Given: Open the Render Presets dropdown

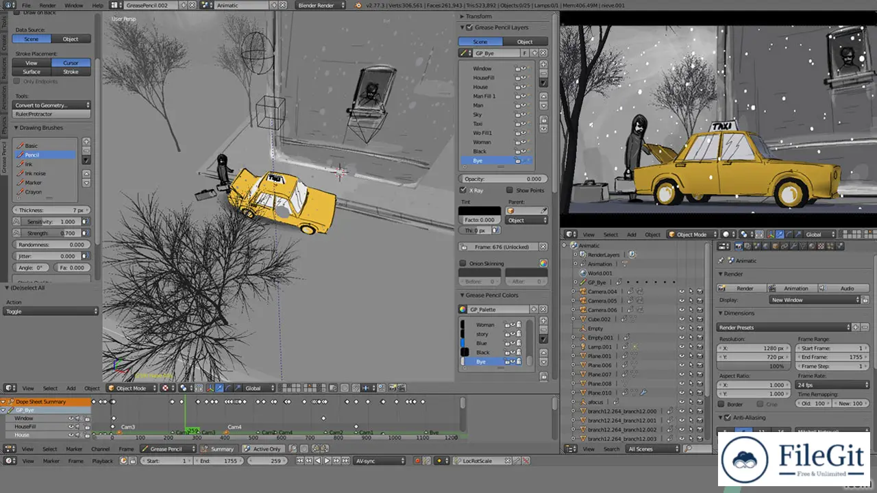Looking at the screenshot, I should [x=784, y=328].
